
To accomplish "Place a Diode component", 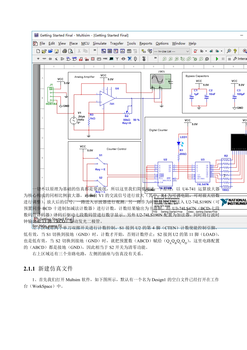I will click(x=50, y=59).
